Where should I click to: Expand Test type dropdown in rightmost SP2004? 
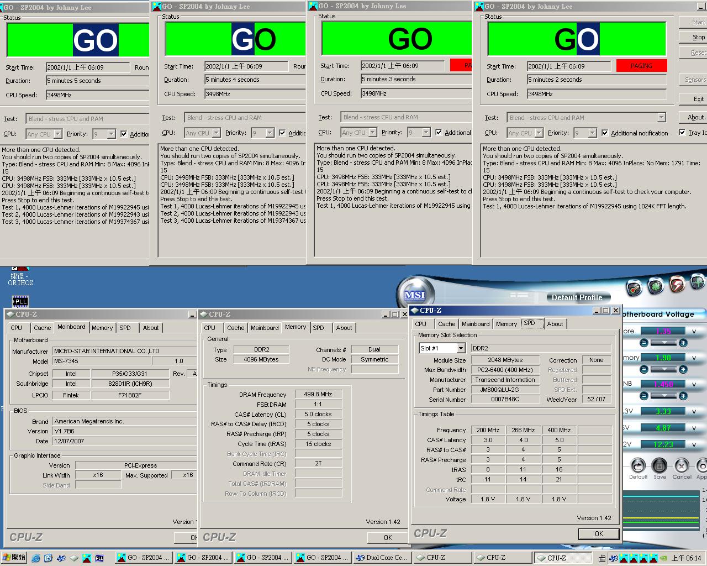point(661,117)
